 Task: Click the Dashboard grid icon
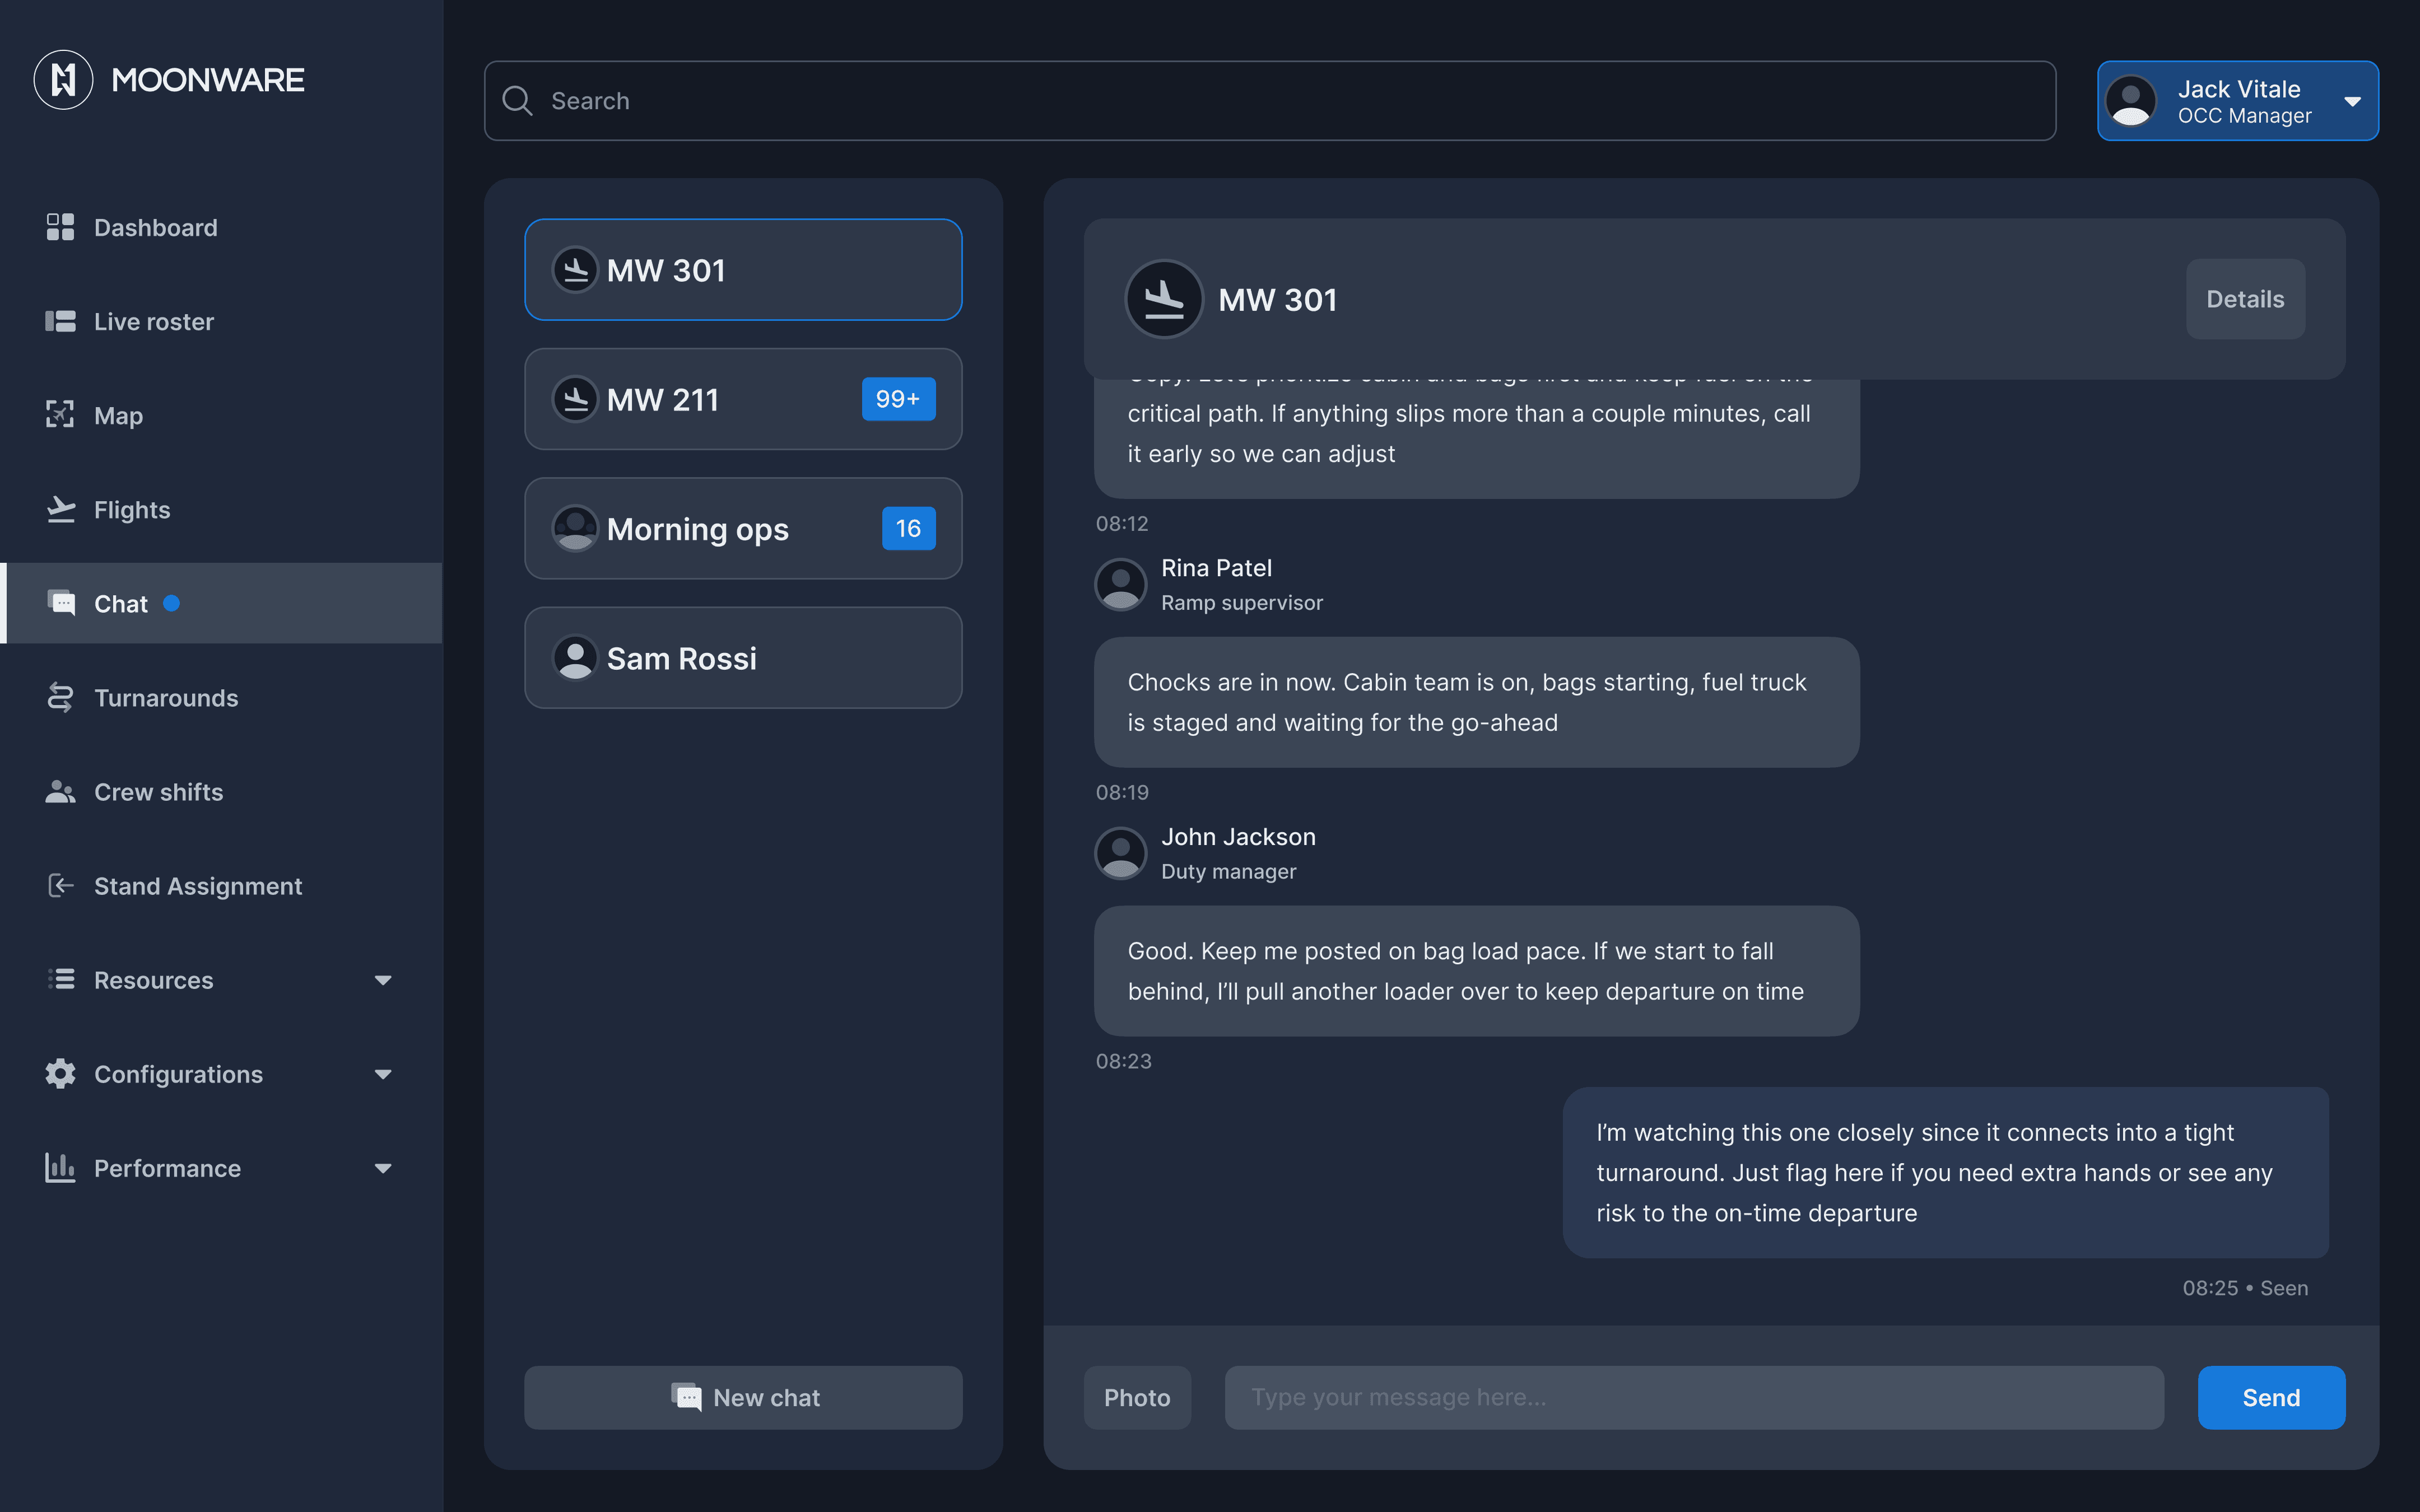pyautogui.click(x=60, y=227)
